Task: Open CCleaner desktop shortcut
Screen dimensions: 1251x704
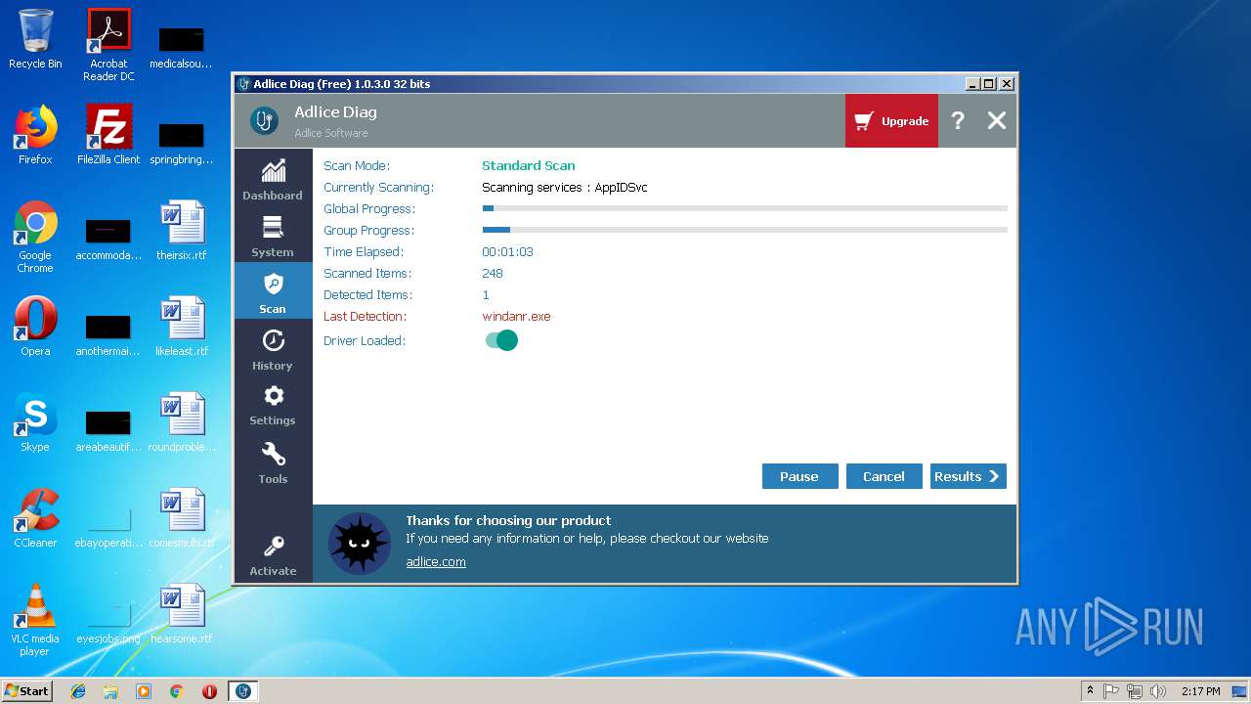Action: (35, 518)
